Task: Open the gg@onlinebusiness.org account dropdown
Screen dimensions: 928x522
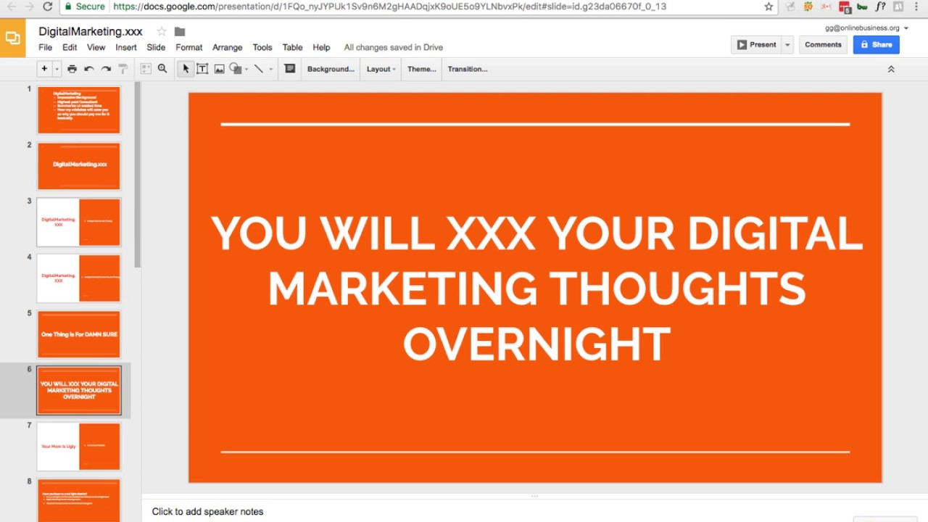Action: [x=866, y=28]
